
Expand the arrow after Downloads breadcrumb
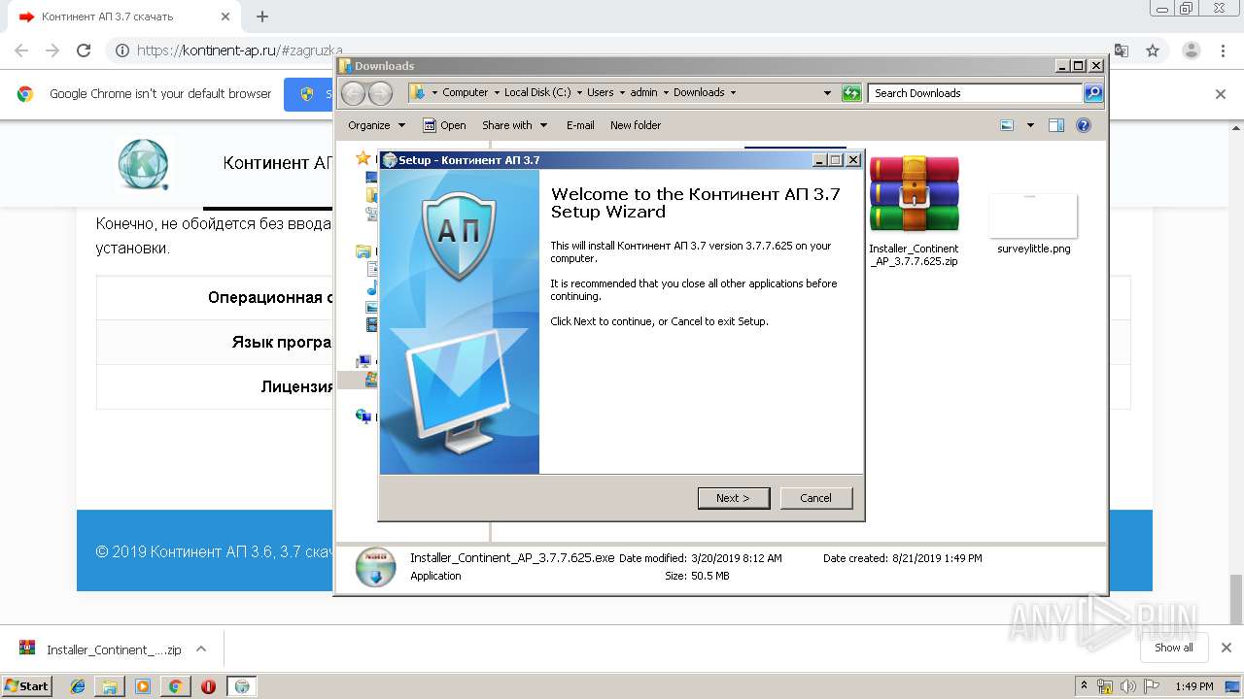coord(733,93)
